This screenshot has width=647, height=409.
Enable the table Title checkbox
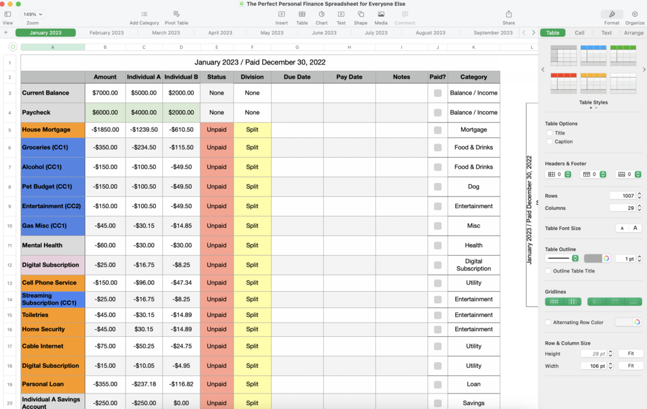(x=549, y=133)
